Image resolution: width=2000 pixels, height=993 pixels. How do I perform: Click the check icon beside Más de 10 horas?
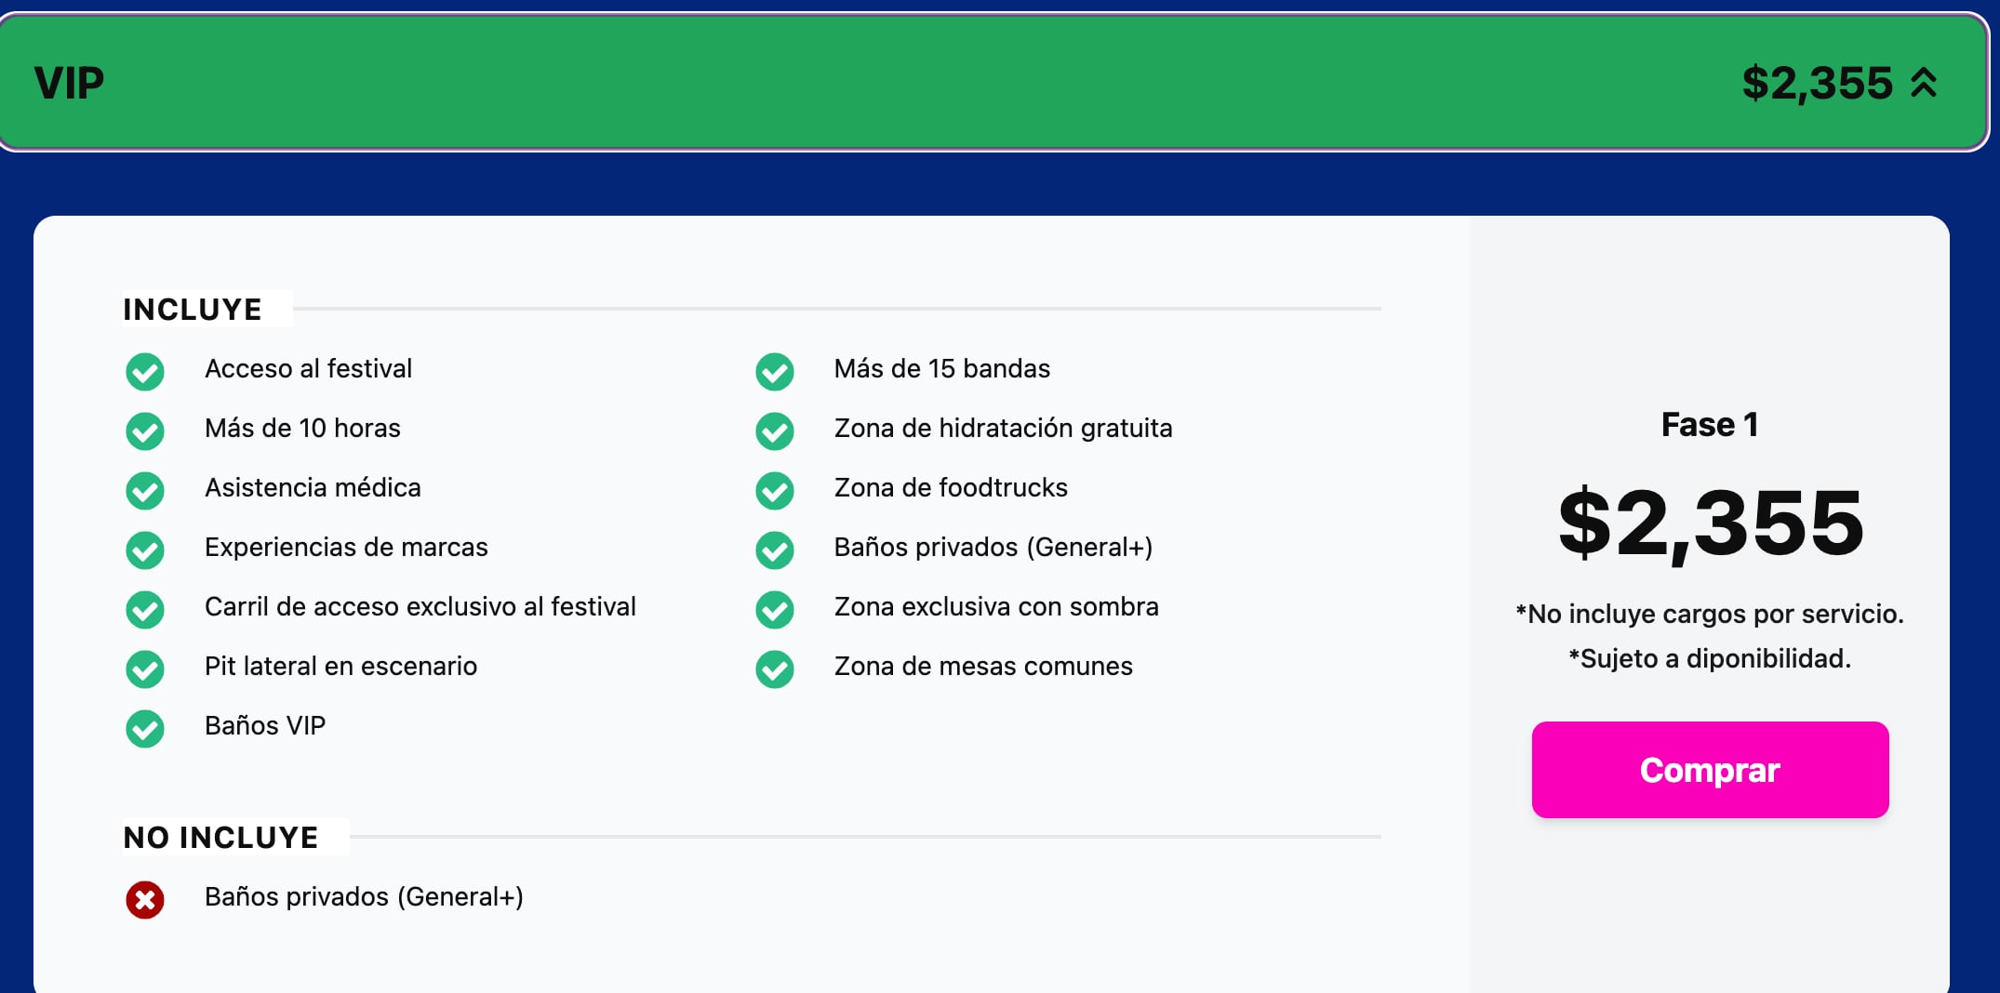pyautogui.click(x=145, y=431)
